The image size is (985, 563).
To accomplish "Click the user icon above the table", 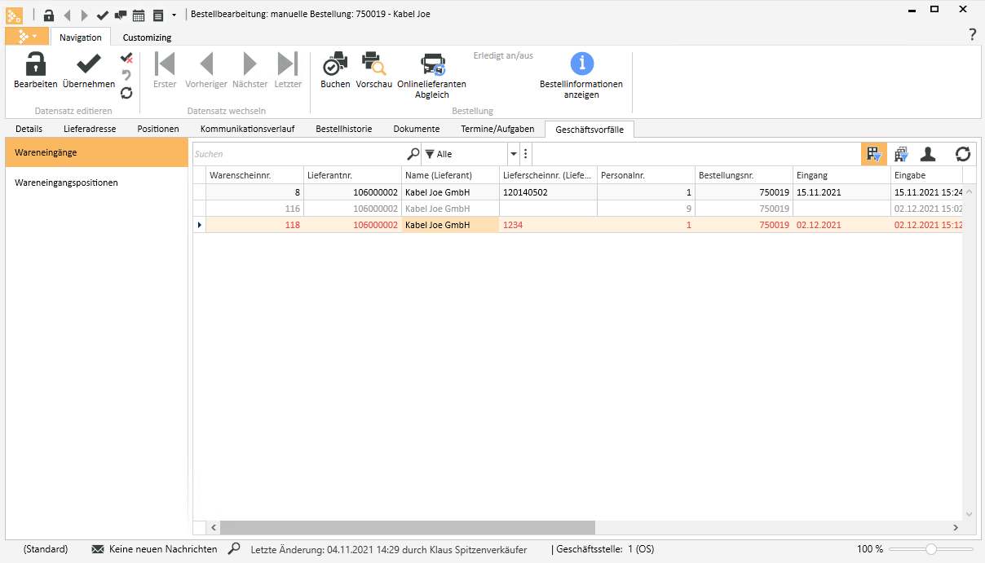I will point(928,154).
